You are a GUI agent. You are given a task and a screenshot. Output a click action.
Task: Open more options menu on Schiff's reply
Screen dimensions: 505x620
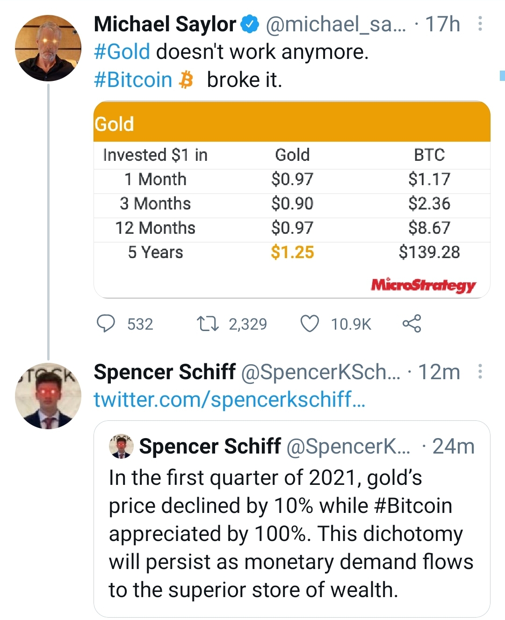click(x=480, y=372)
